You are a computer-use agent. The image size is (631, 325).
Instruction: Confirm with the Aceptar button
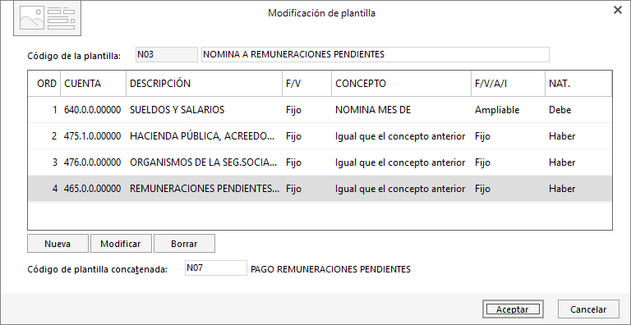click(513, 309)
